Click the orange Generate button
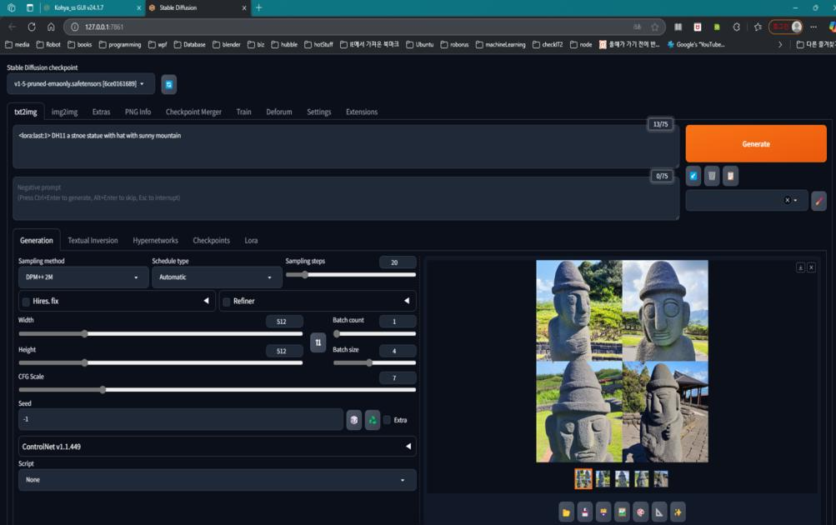Viewport: 836px width, 525px height. [x=756, y=144]
